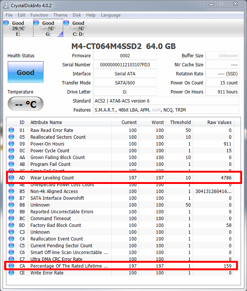Click the Features field listing S.M.A.R.T.

click(x=166, y=110)
